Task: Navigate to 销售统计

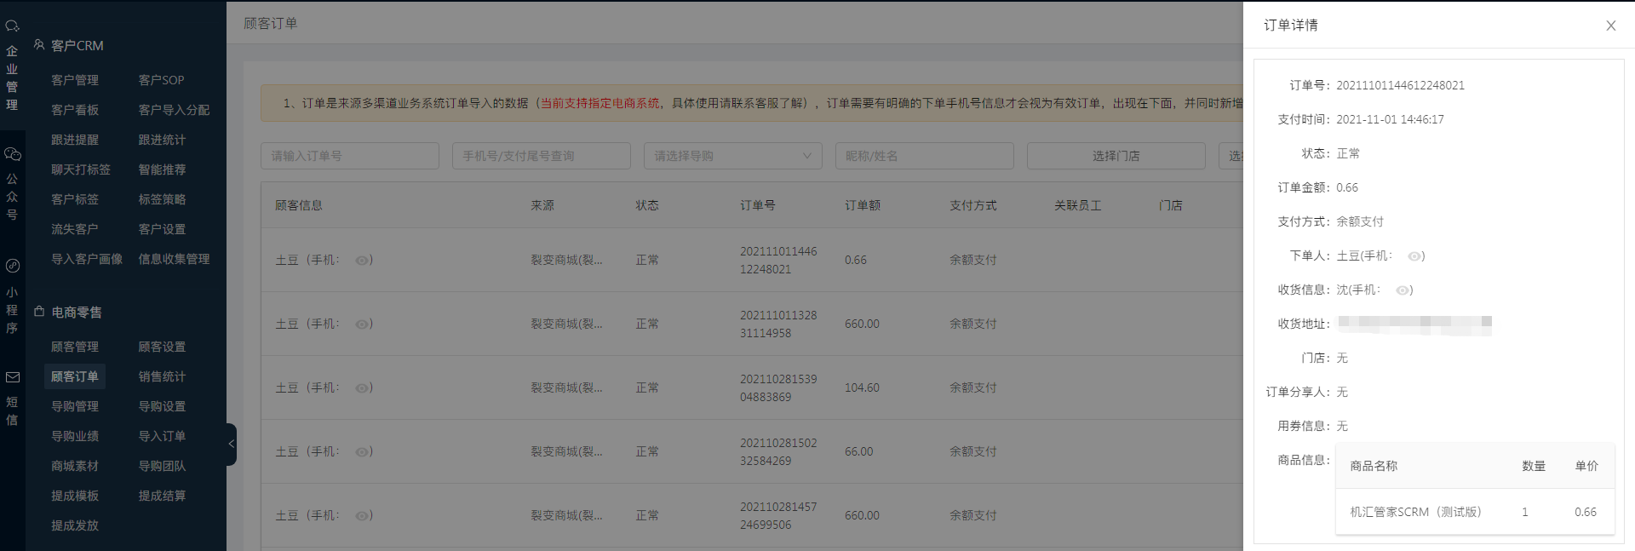Action: [162, 376]
